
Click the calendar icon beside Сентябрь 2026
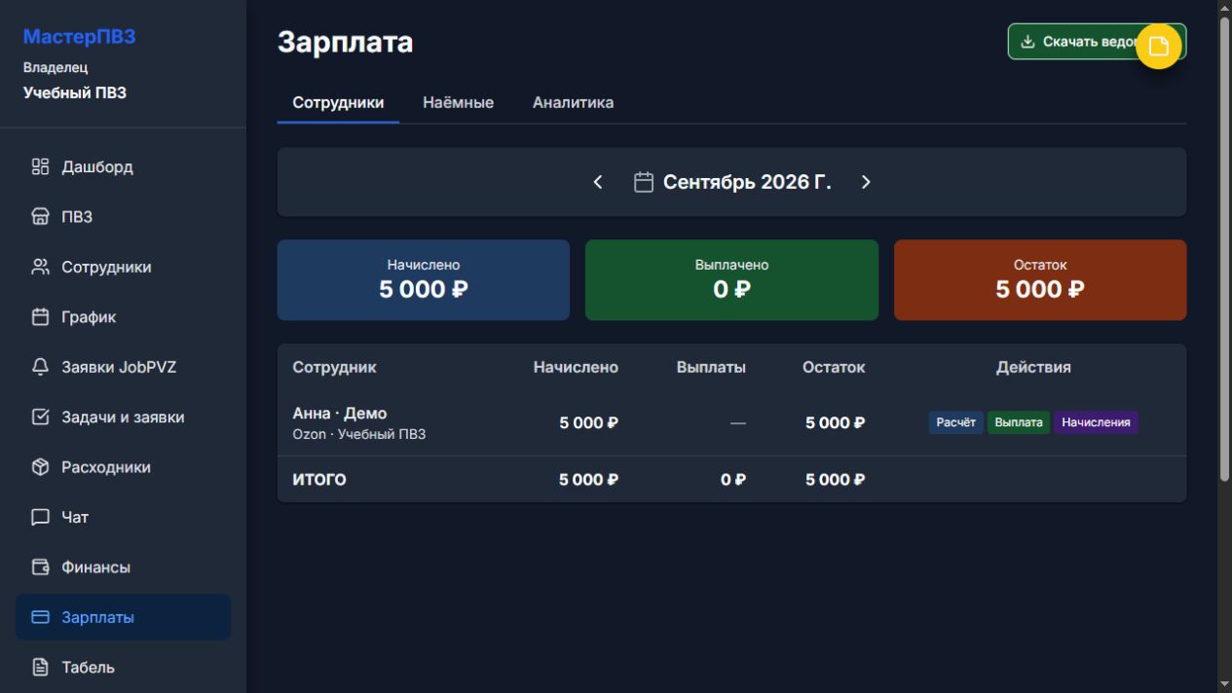click(x=644, y=182)
